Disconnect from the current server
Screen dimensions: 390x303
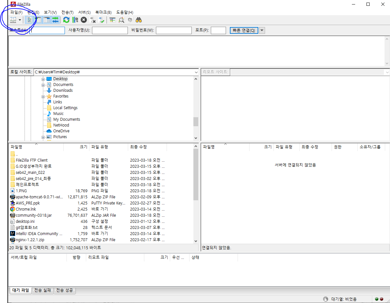[93, 20]
